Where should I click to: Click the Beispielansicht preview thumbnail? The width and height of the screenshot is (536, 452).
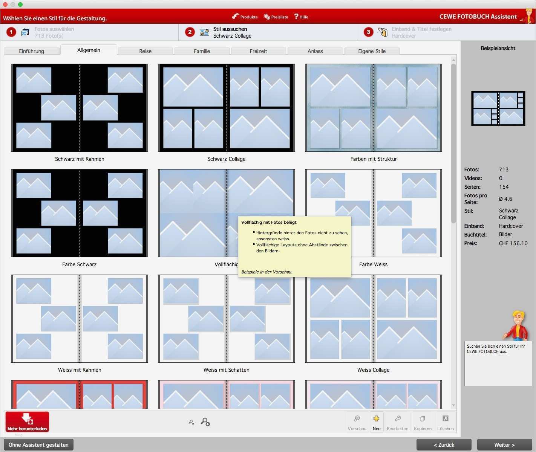pyautogui.click(x=498, y=108)
